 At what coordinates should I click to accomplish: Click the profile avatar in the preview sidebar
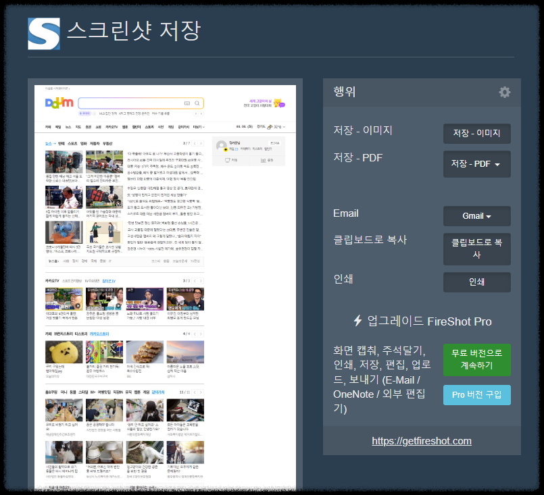pyautogui.click(x=221, y=145)
